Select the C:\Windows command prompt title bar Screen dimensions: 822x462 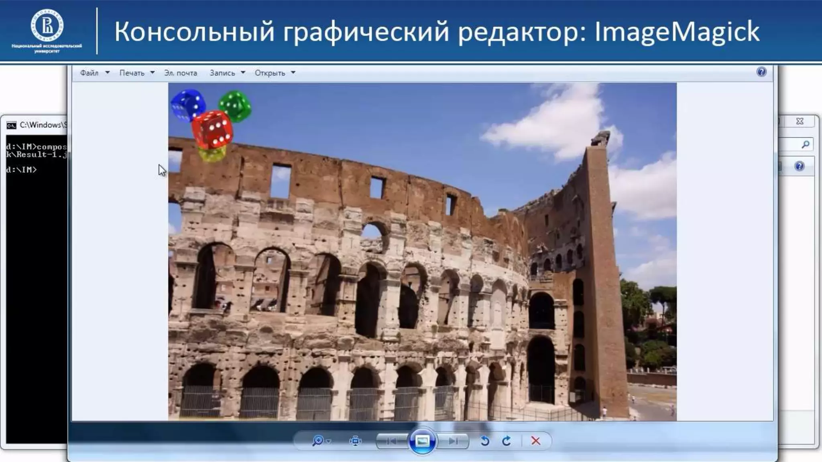coord(37,125)
